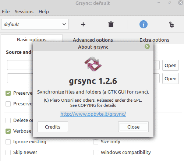Open the opbyte.it grsync website link
Viewport: 184px width, 161px height.
coord(93,114)
